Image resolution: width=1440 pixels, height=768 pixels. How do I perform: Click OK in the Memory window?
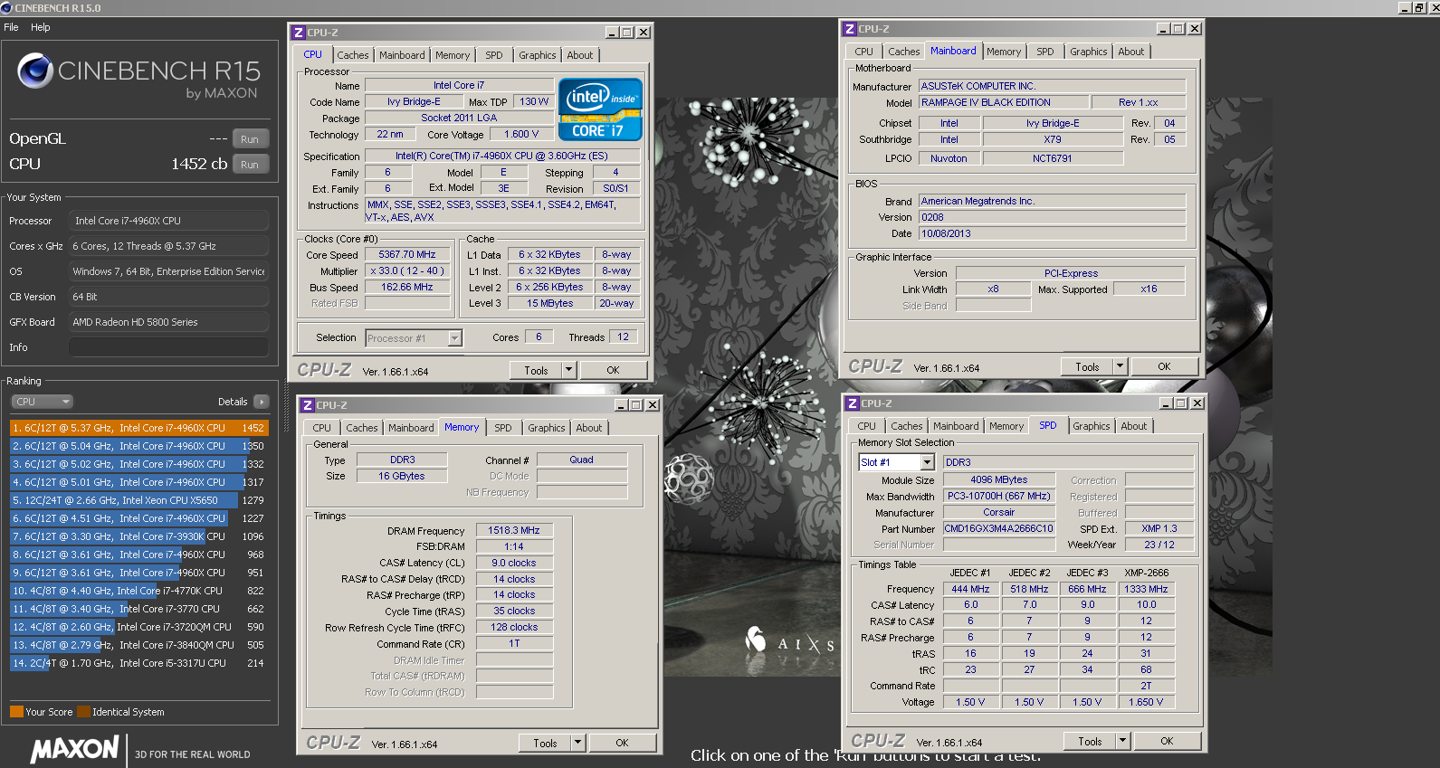622,743
